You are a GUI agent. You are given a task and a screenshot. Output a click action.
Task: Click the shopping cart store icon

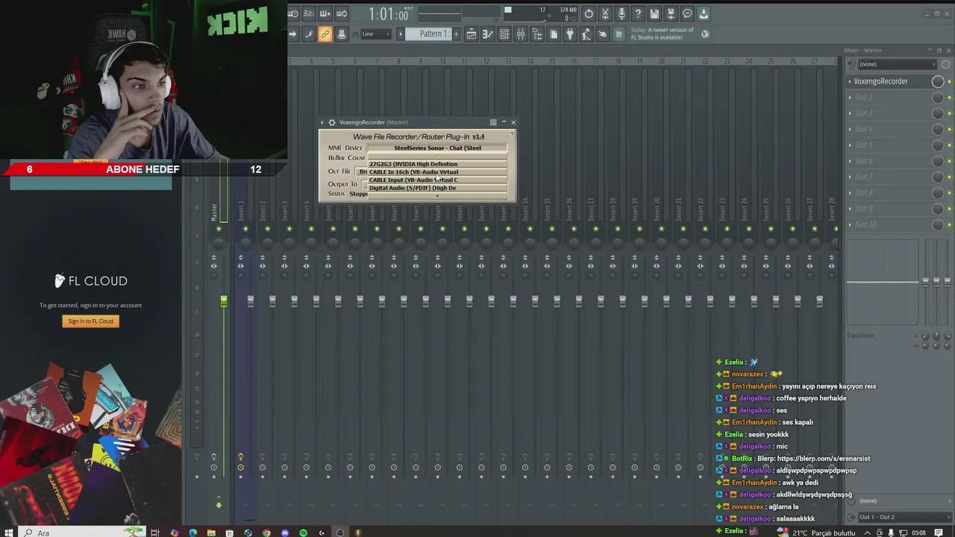[x=619, y=34]
